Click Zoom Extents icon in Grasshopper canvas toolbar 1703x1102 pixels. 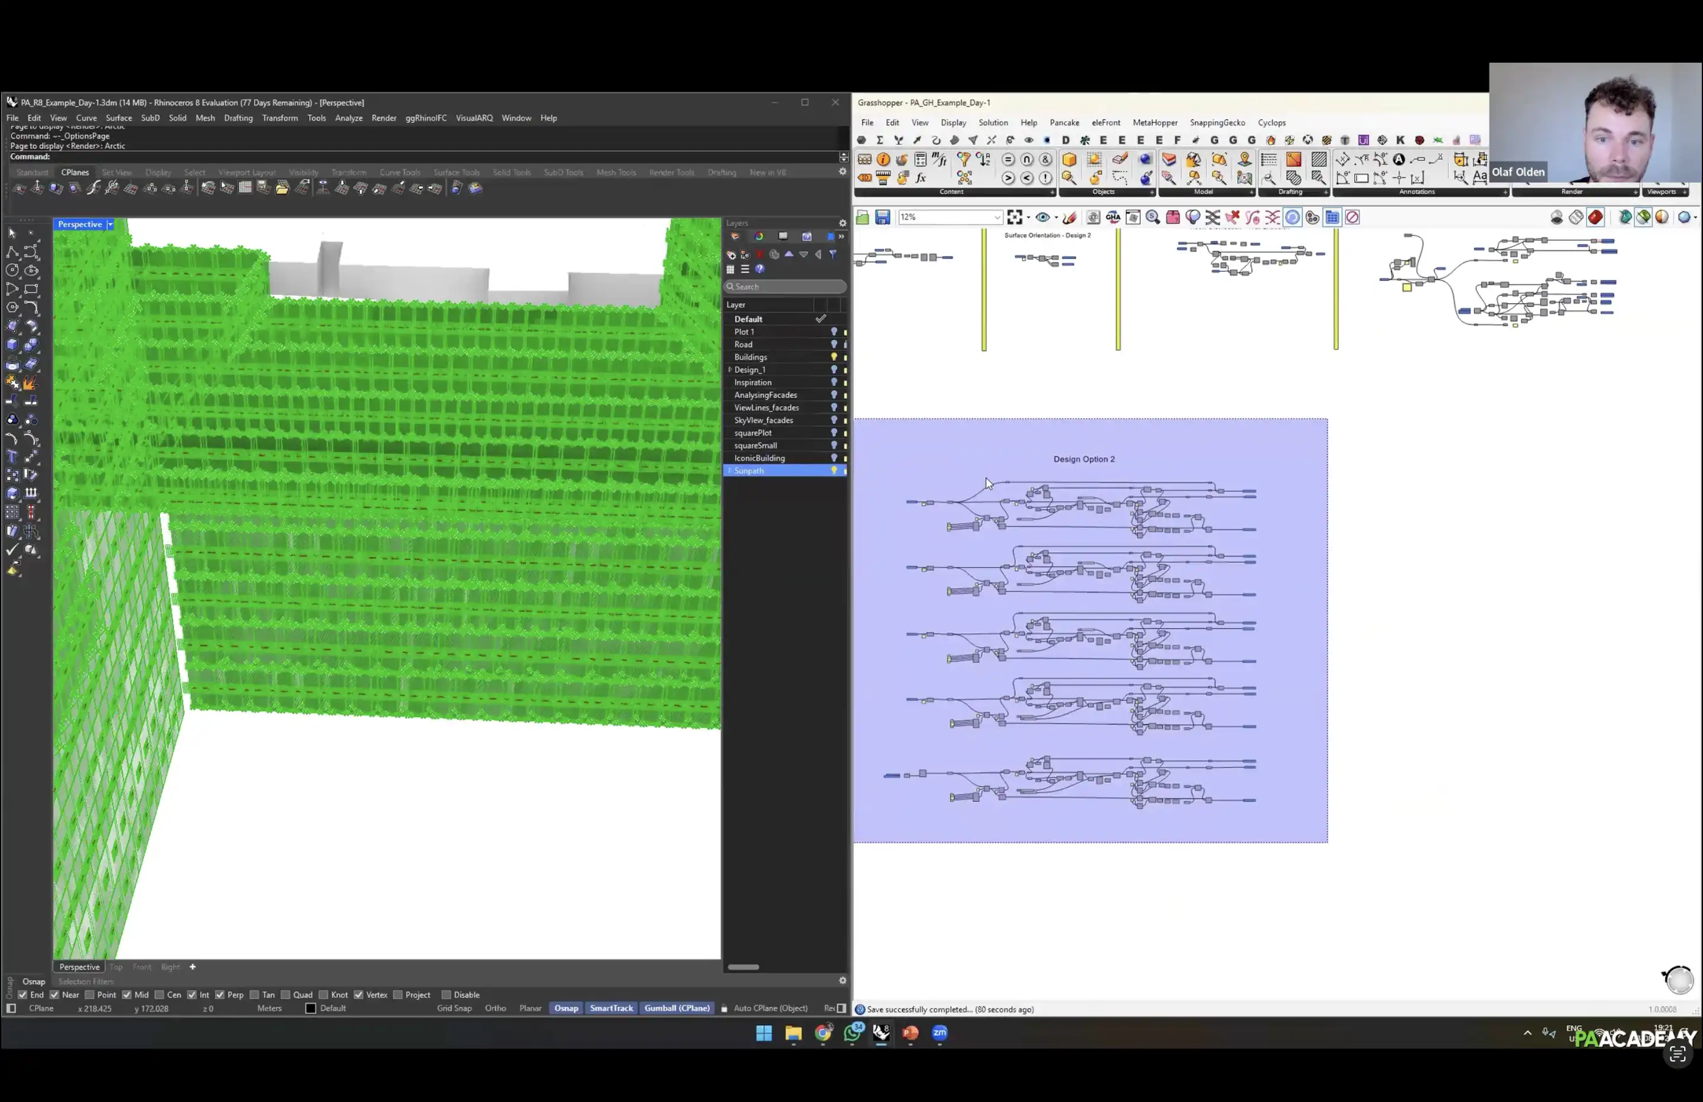1015,218
